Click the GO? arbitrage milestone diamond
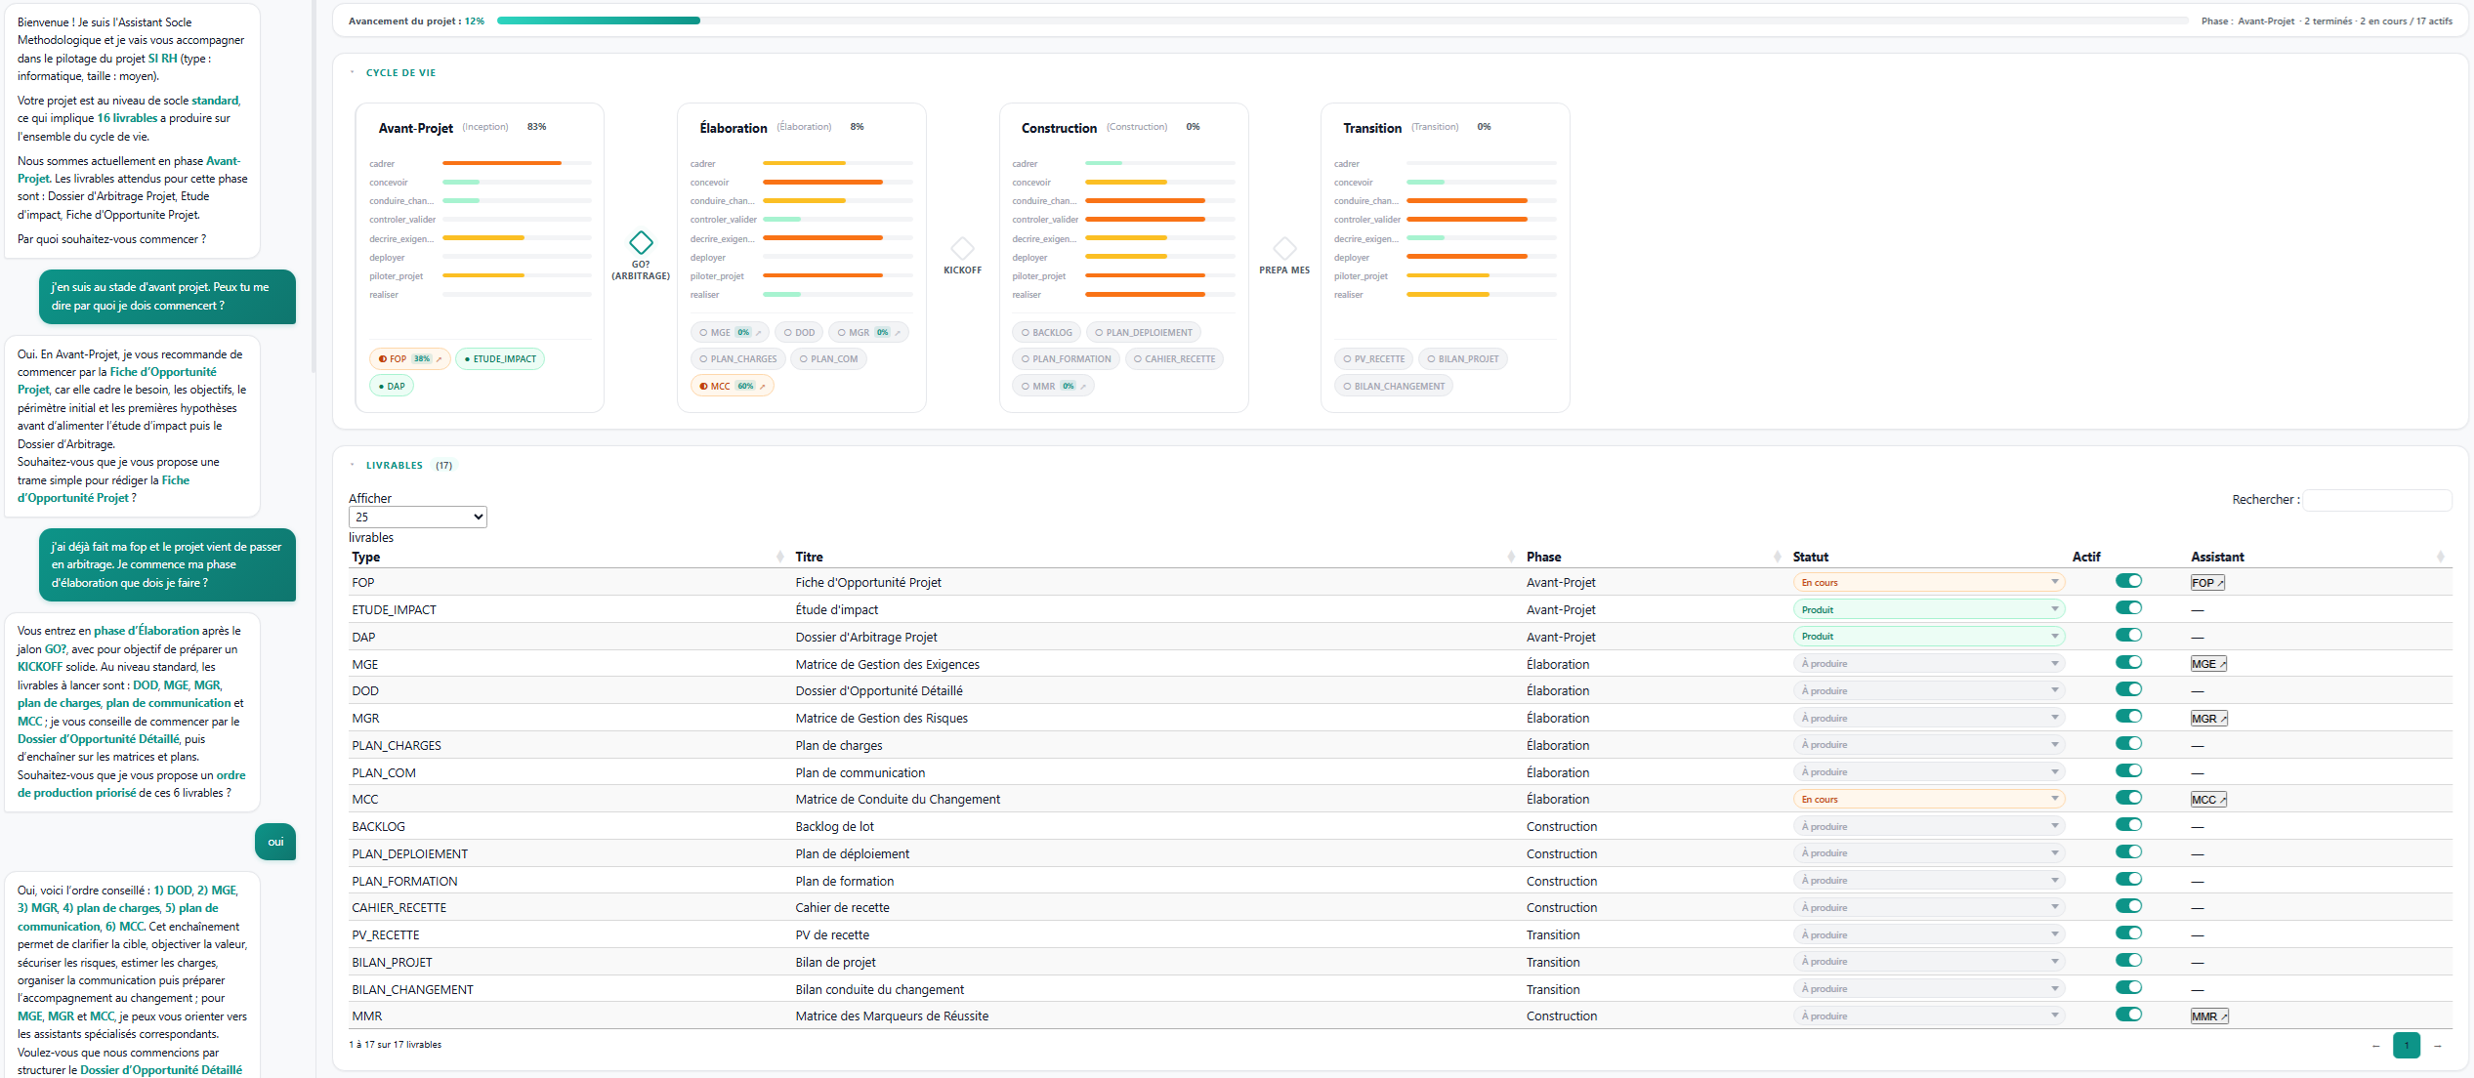 point(641,242)
